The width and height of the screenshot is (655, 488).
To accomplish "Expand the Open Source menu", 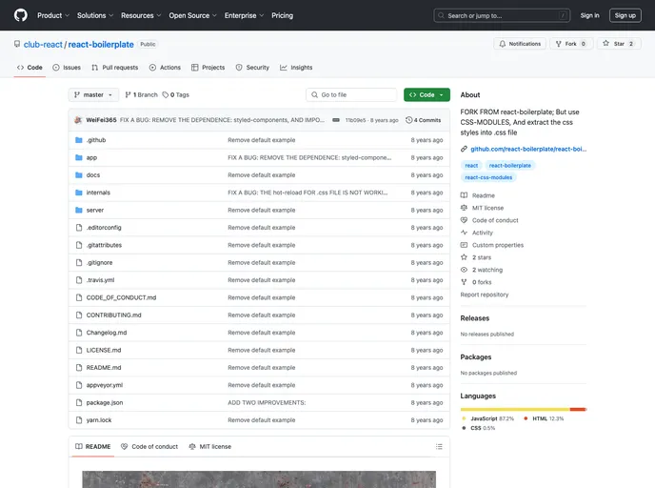I will tap(192, 15).
